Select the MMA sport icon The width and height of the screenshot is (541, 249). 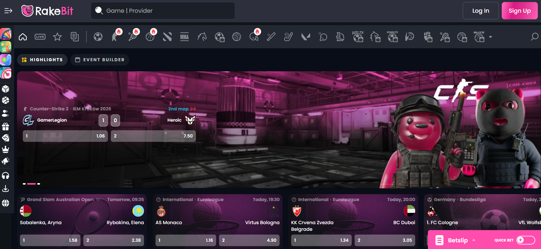pos(185,37)
